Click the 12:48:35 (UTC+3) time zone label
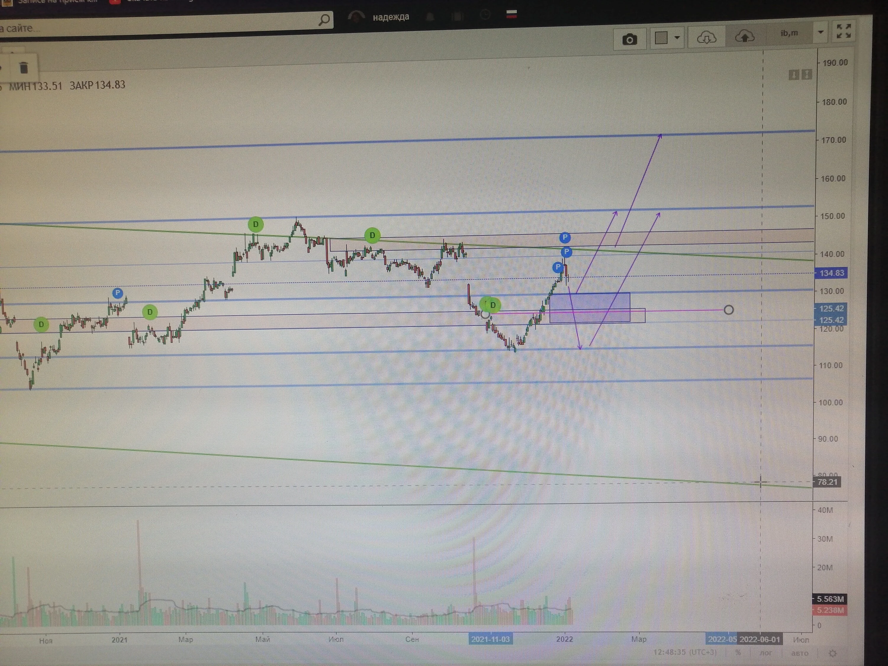The width and height of the screenshot is (888, 666). 685,652
